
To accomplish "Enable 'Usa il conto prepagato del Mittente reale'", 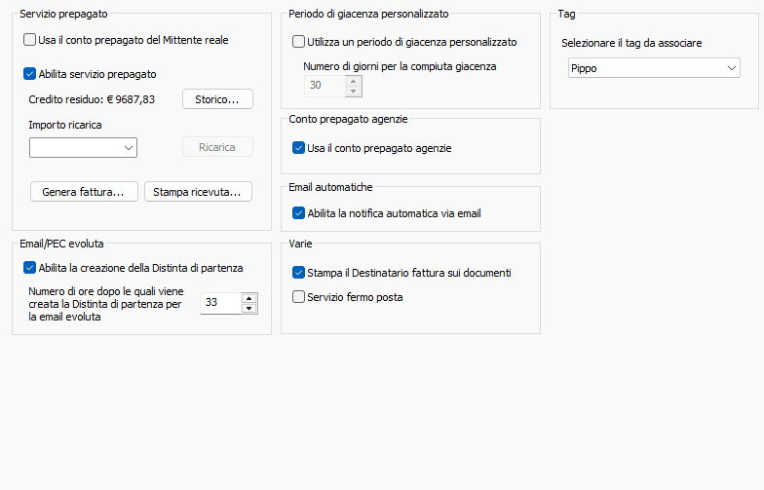I will pos(29,41).
